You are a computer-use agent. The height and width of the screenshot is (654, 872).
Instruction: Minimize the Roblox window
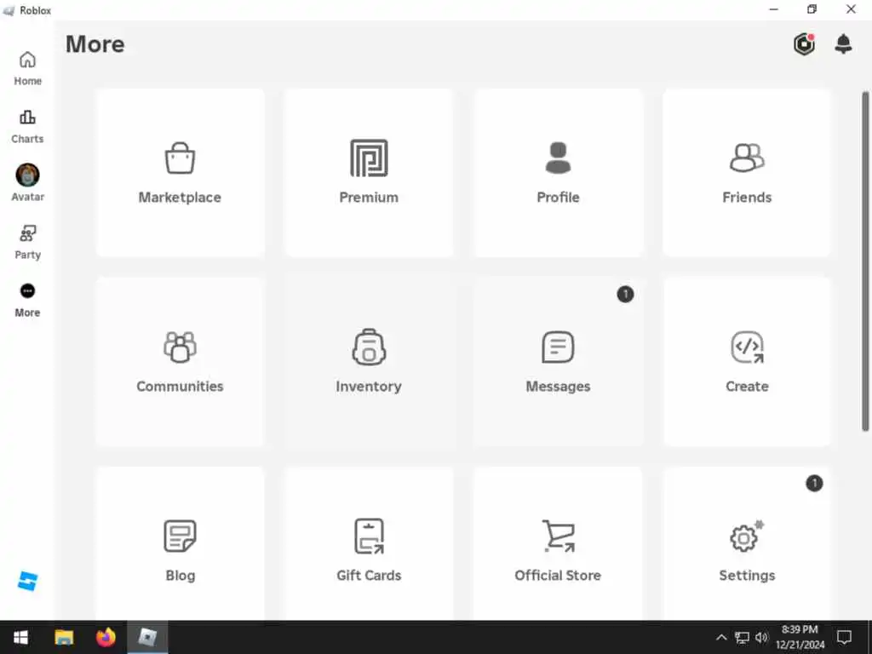click(x=773, y=9)
